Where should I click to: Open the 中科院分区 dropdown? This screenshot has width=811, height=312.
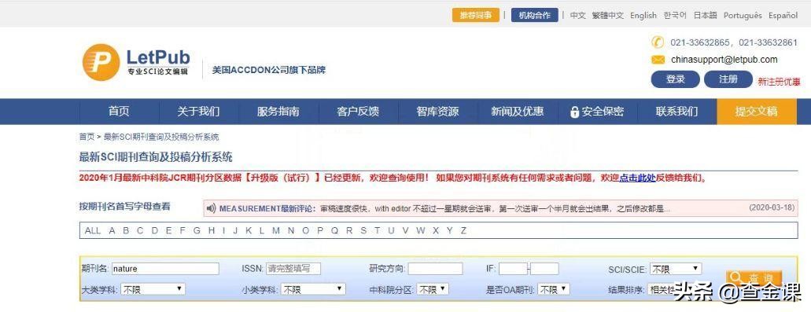tap(433, 289)
